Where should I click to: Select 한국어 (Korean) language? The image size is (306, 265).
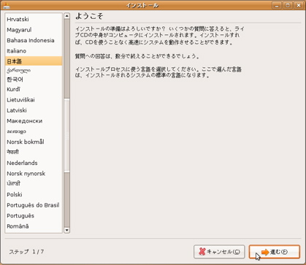point(34,80)
